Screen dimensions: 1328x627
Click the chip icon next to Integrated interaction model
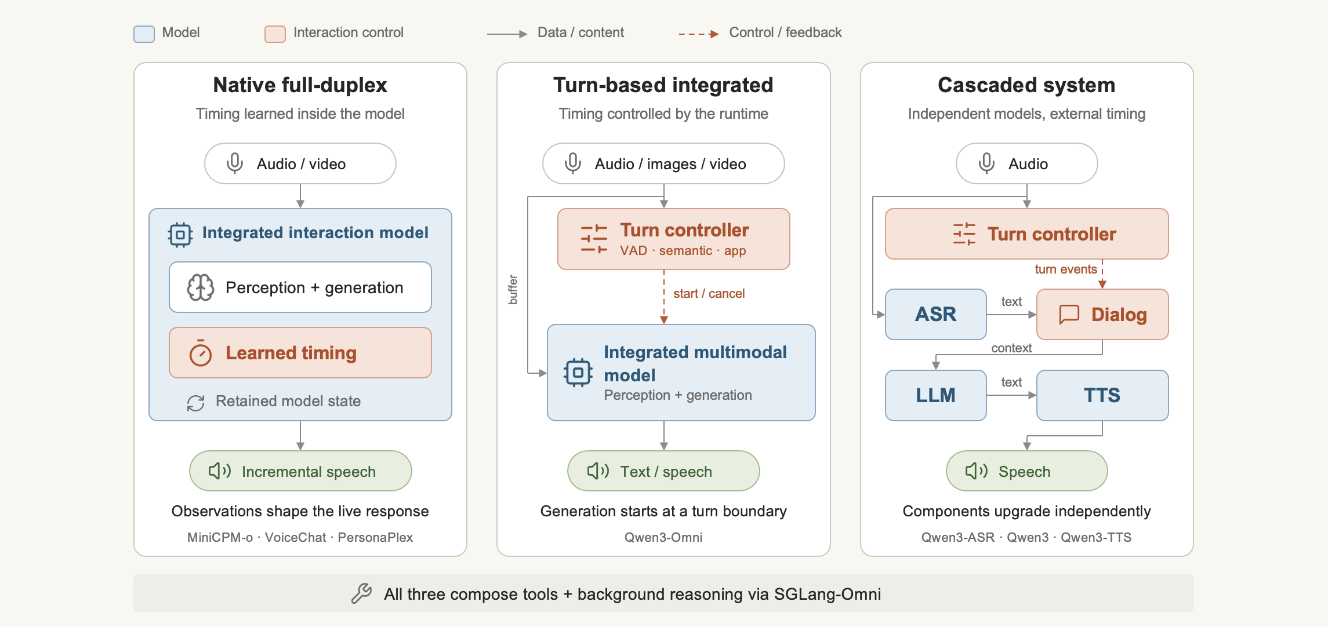coord(180,235)
